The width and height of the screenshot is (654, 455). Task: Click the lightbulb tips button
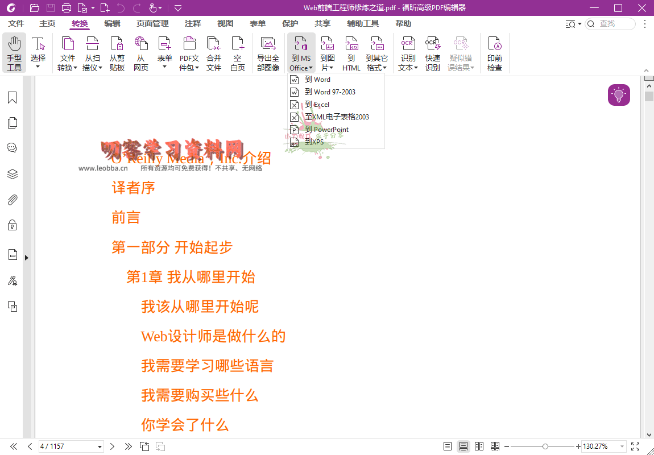619,95
